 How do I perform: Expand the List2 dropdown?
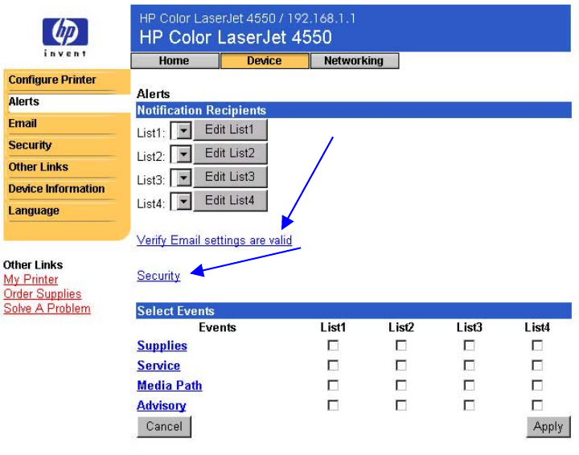pos(181,154)
